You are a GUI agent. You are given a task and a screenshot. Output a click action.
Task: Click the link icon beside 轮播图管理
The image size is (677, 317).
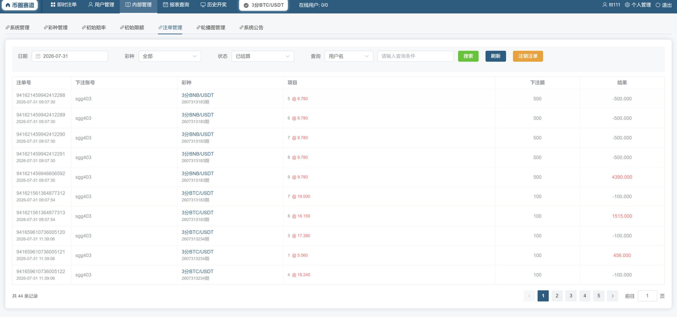coord(198,27)
